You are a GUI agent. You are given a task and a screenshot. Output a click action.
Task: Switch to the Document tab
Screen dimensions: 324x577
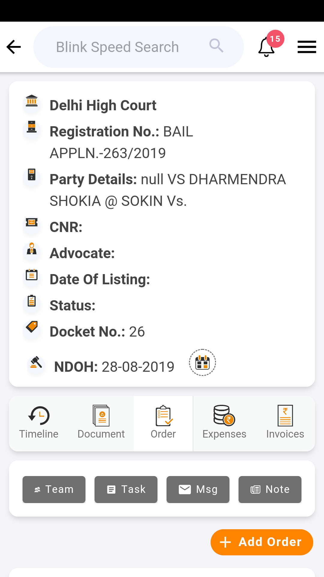pyautogui.click(x=101, y=423)
